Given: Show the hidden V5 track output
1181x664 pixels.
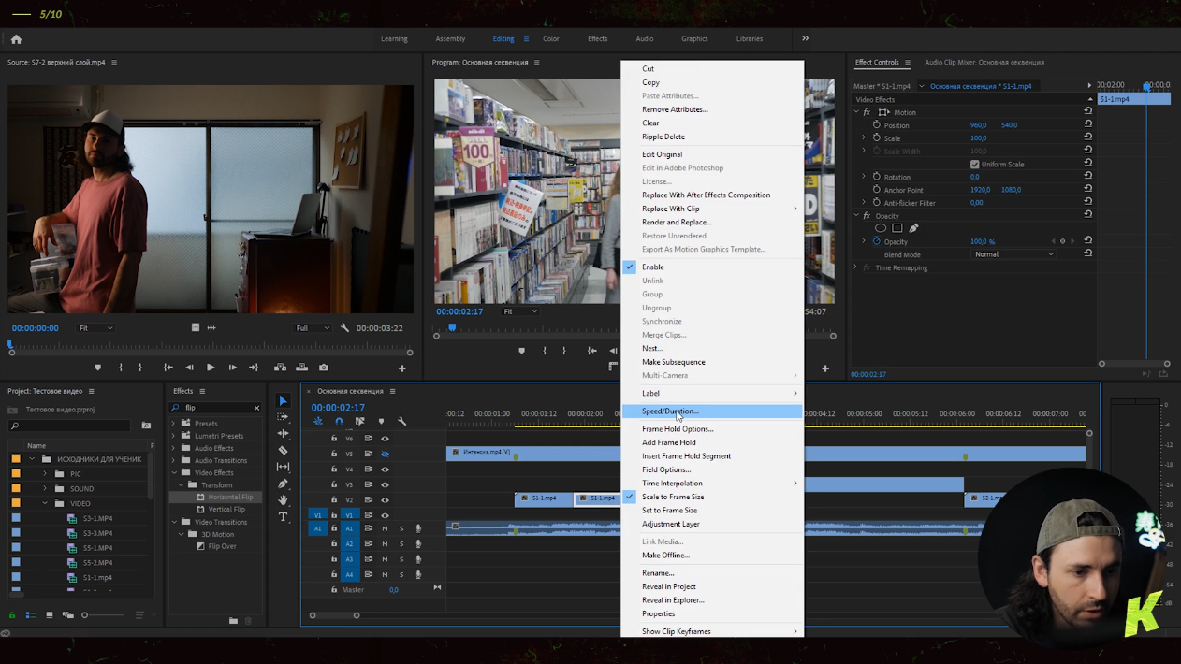Looking at the screenshot, I should tap(385, 454).
